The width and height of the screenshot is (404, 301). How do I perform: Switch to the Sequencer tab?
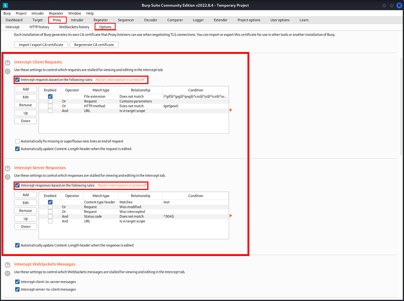click(126, 20)
